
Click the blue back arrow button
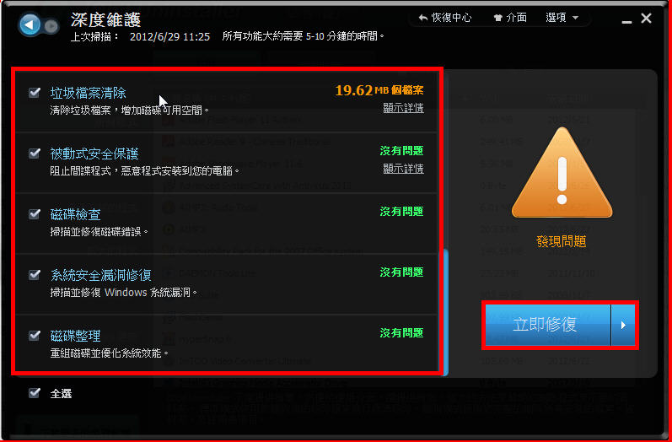coord(30,25)
